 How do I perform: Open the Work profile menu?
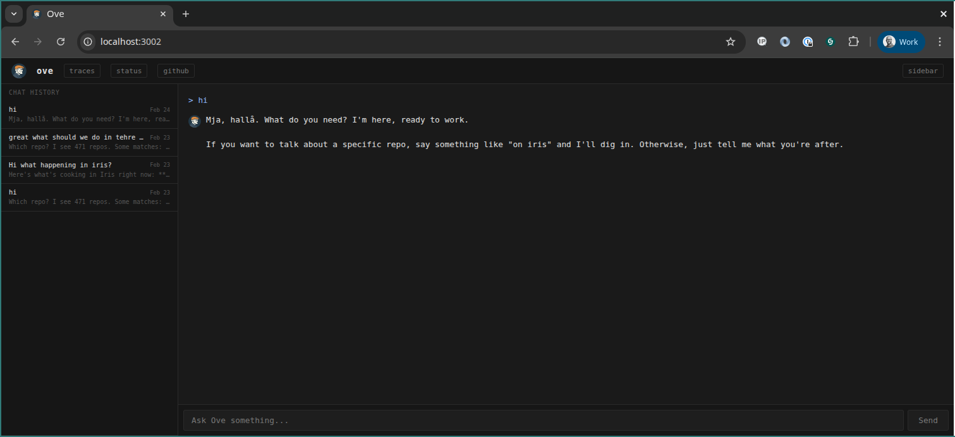click(x=901, y=42)
